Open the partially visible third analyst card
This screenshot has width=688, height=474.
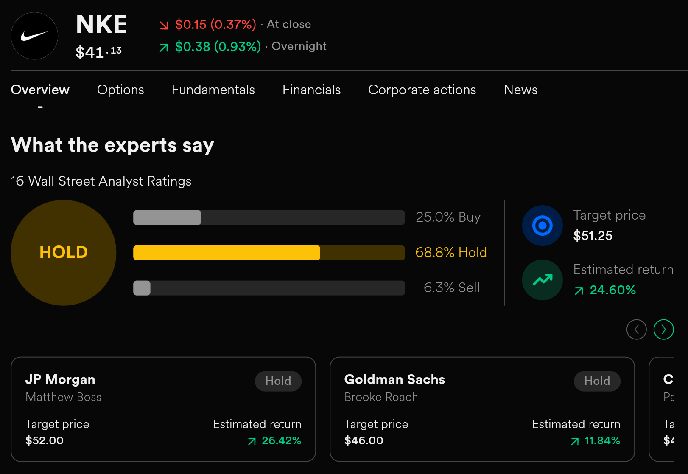[x=662, y=409]
